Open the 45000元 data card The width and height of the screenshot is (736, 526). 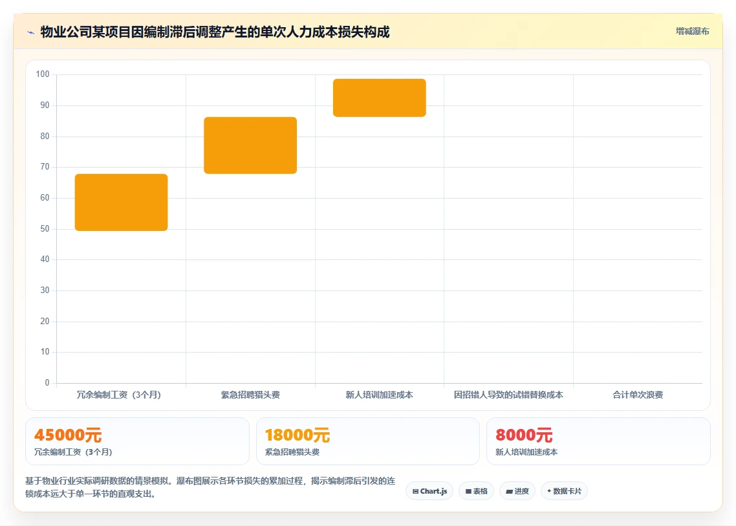(137, 441)
